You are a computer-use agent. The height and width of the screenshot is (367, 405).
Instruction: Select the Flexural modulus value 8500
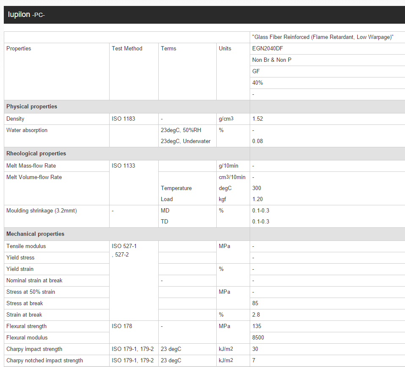(x=258, y=338)
